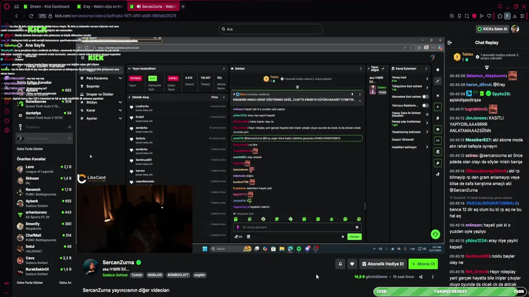Screen dimensions: 529x297
Task: Click the KICKs Satın Al button
Action: (x=492, y=29)
